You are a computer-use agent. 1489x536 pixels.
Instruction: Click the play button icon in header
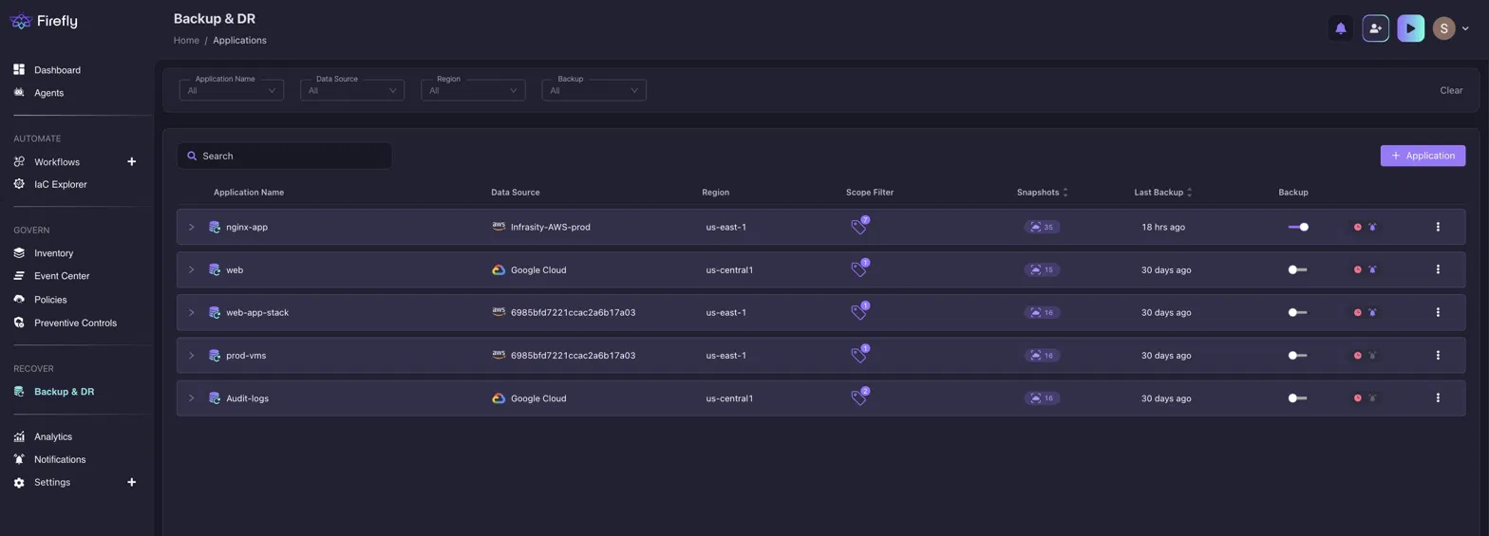(x=1410, y=28)
